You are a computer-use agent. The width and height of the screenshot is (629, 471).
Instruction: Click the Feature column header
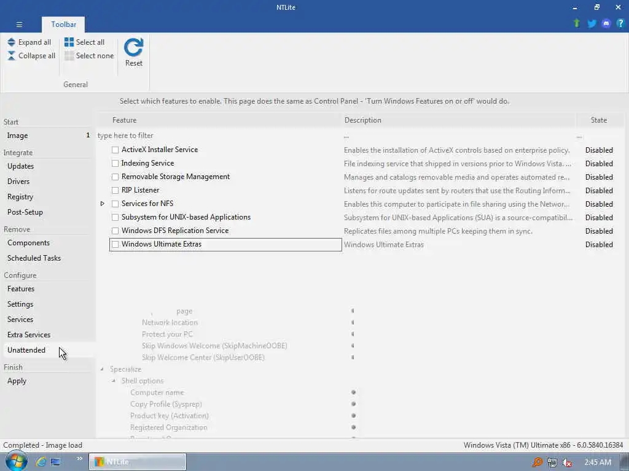pos(219,120)
